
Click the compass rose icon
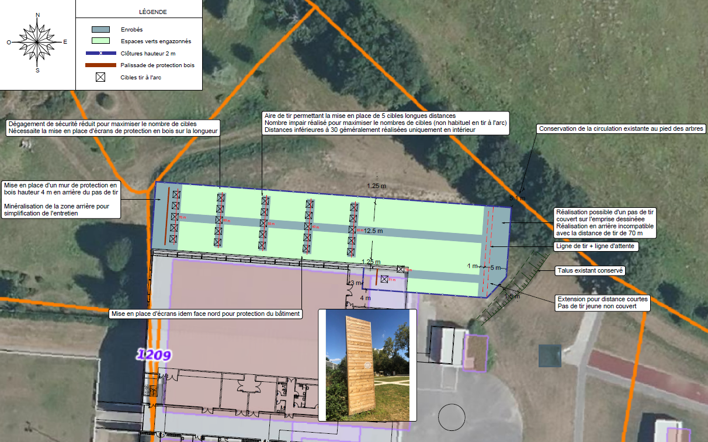coord(37,42)
